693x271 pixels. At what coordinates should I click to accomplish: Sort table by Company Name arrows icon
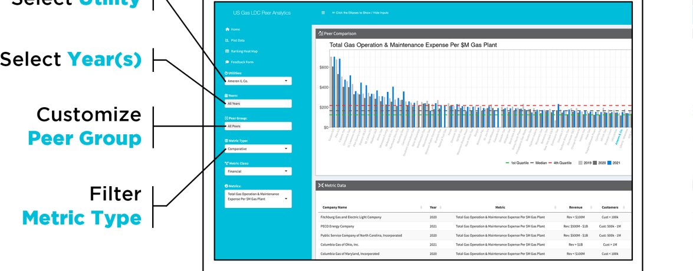[x=421, y=207]
